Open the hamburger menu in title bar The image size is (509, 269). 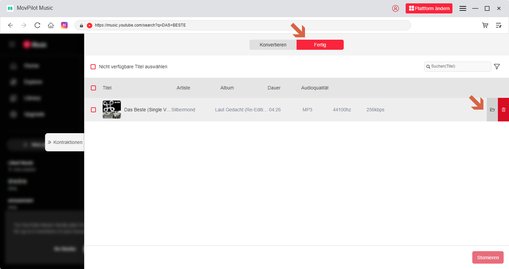coord(463,8)
